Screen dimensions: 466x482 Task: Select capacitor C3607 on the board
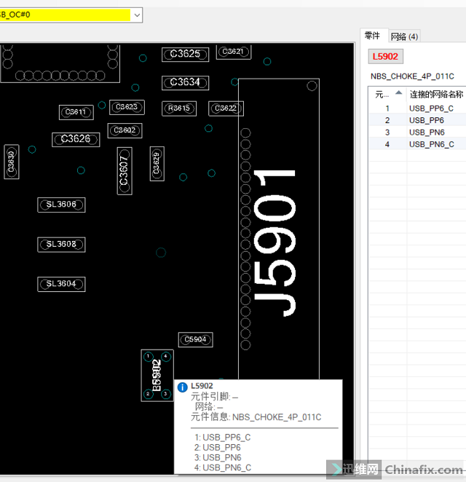click(x=125, y=170)
